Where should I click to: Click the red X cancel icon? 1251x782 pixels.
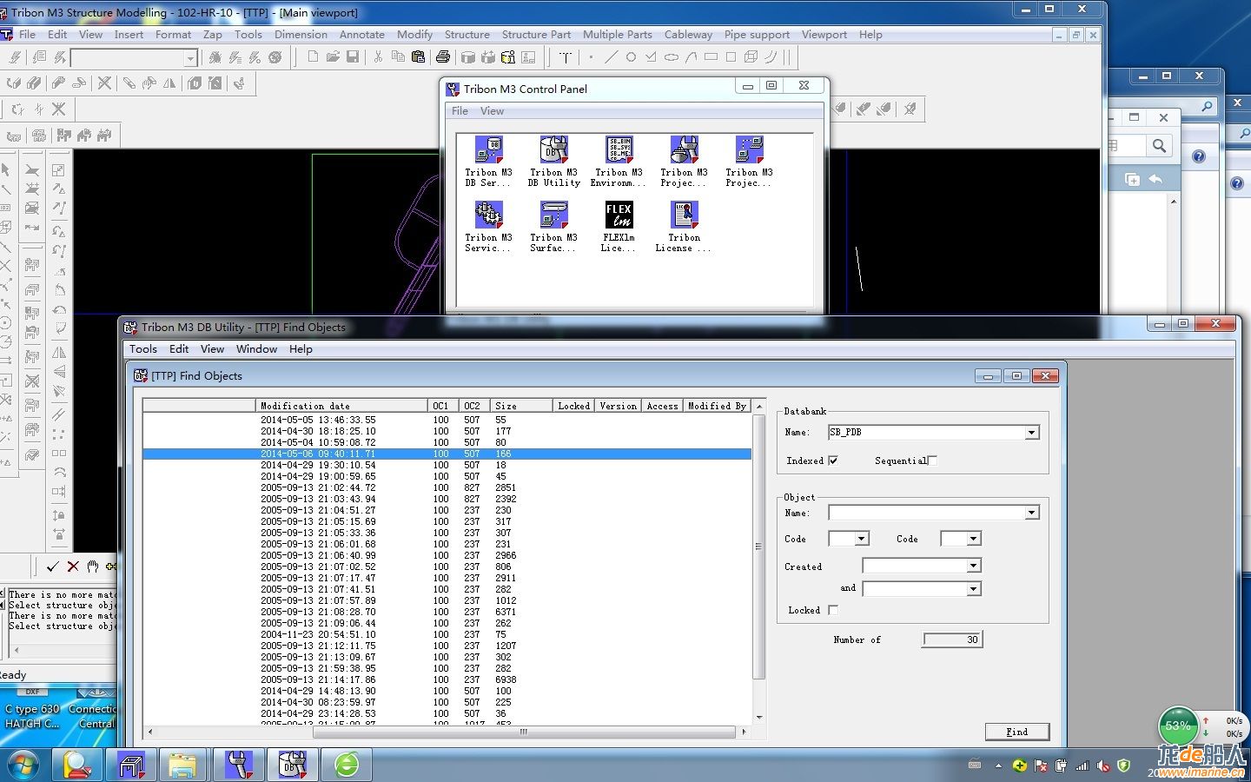click(73, 567)
